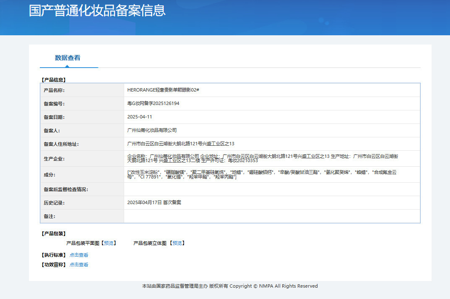The height and width of the screenshot is (299, 450).
Task: Click the 备案编号 row label
Action: click(x=54, y=104)
